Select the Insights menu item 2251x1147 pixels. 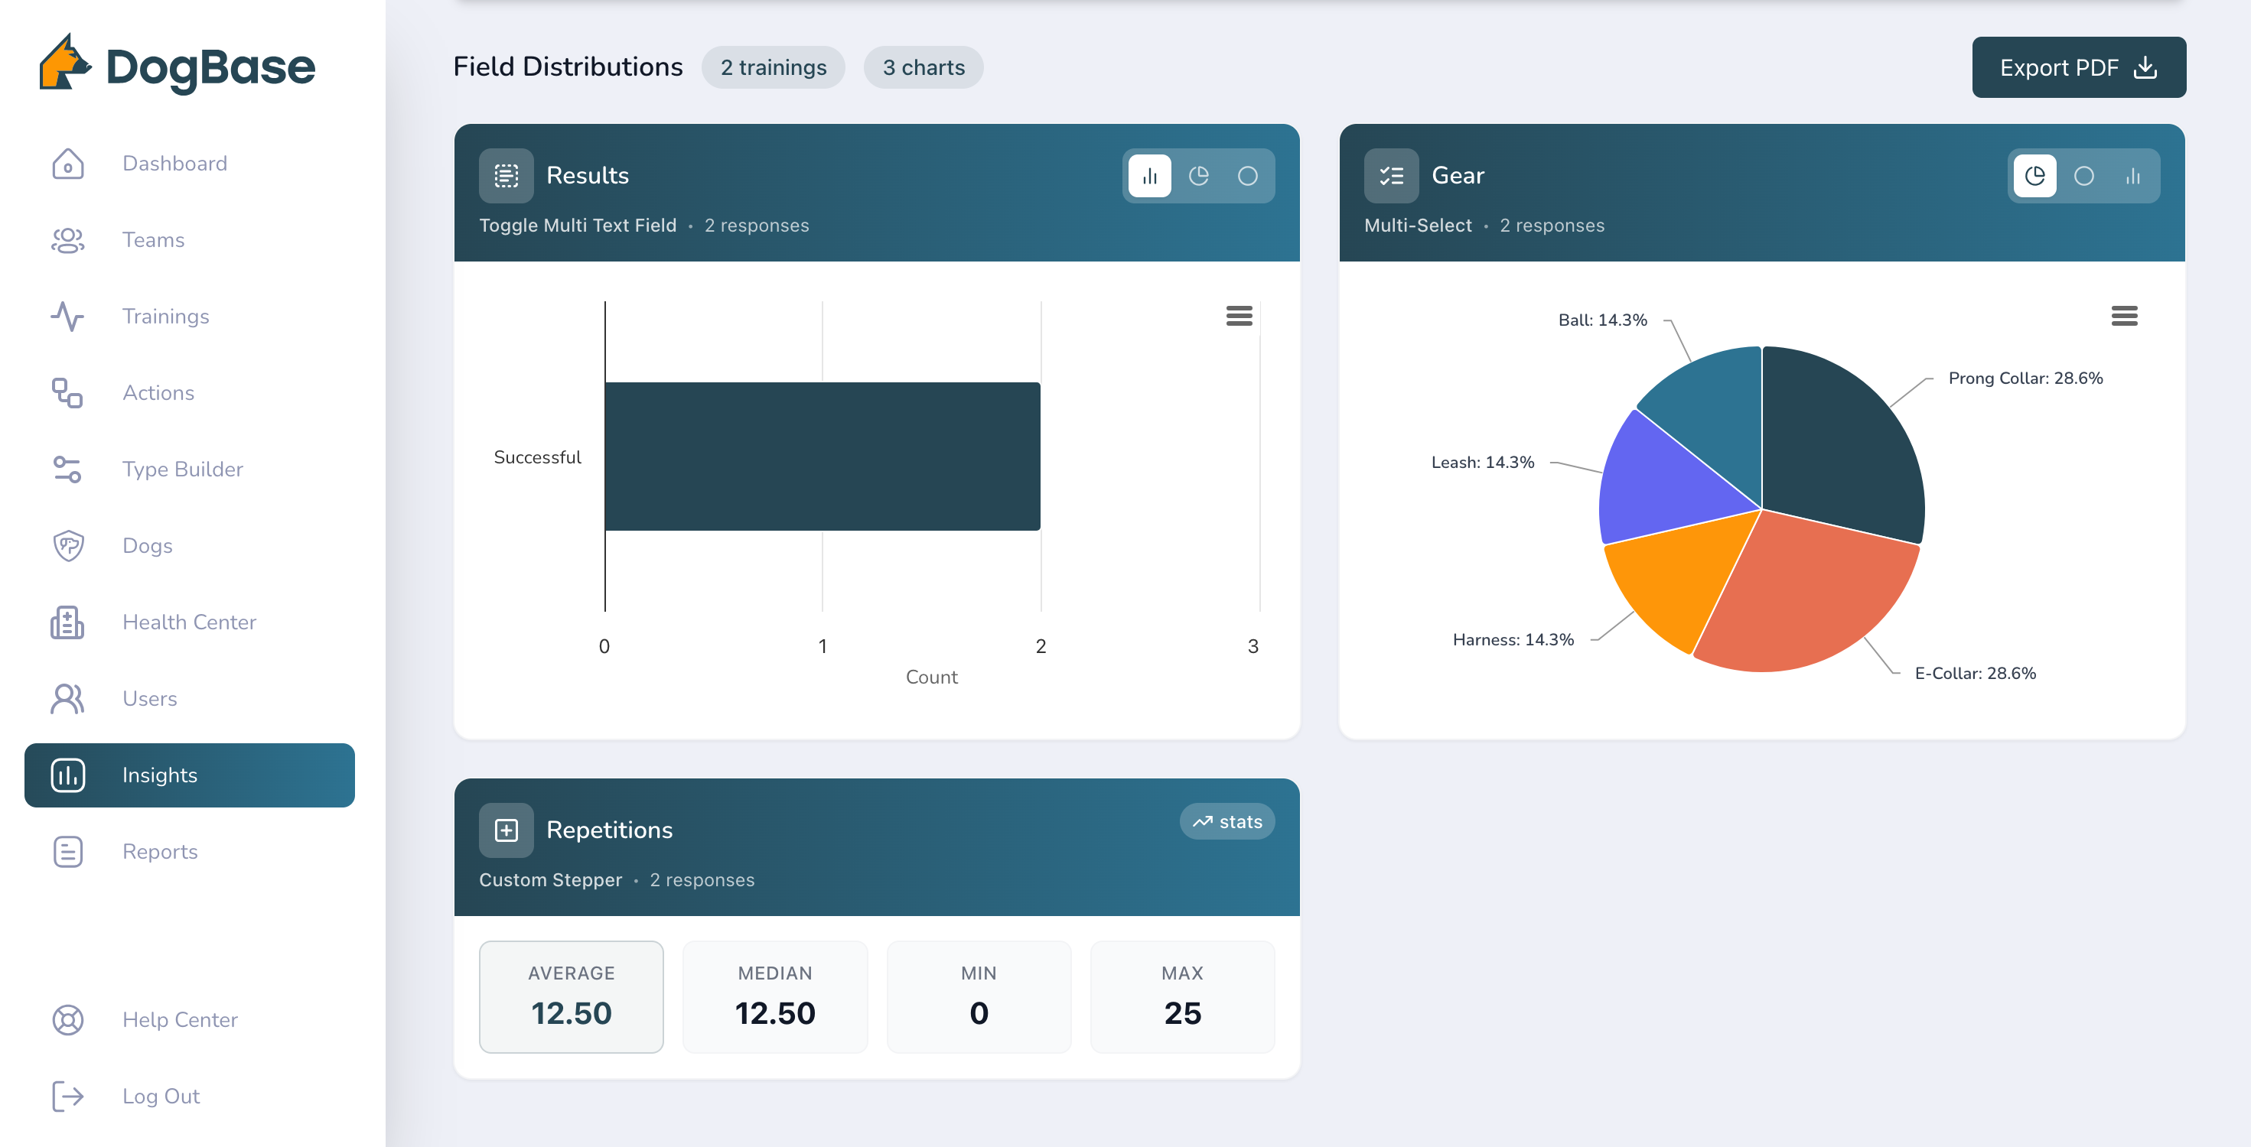190,775
